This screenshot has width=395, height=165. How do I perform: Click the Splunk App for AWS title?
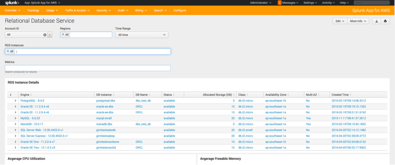coord(371,11)
